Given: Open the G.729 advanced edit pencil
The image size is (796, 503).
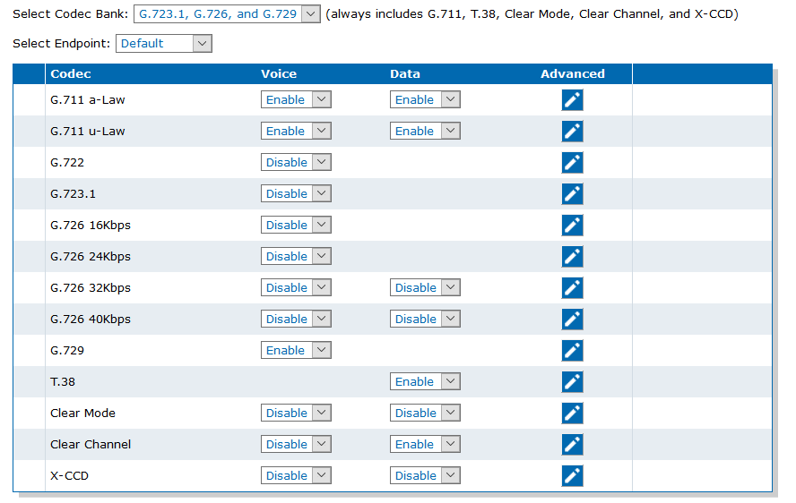Looking at the screenshot, I should (x=572, y=350).
